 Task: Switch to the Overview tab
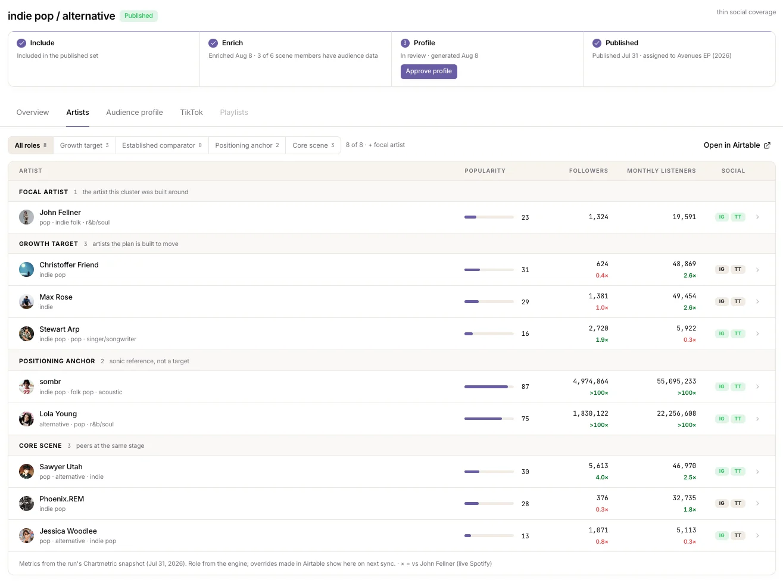point(33,113)
